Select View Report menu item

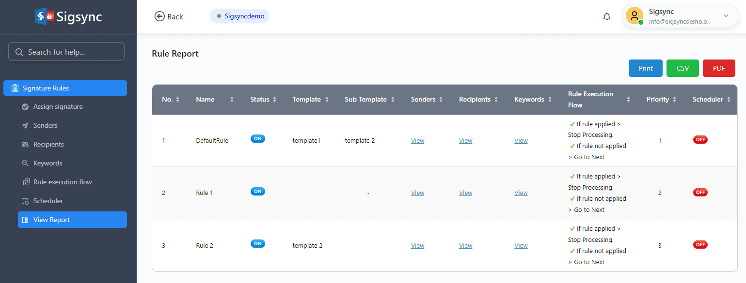click(x=72, y=220)
